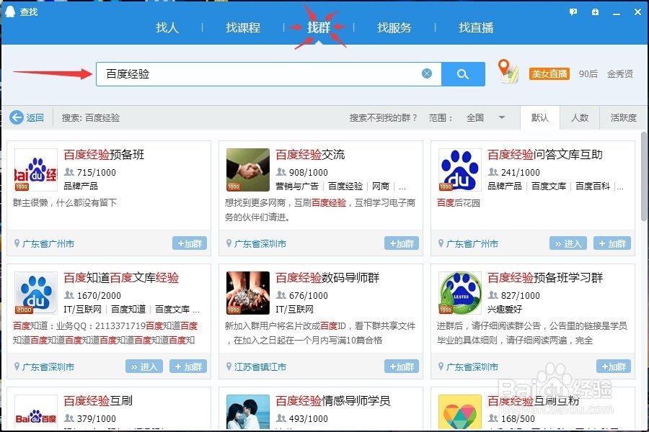Join 百度经验数码导师群 with +加群
Image resolution: width=649 pixels, height=432 pixels.
[x=402, y=366]
